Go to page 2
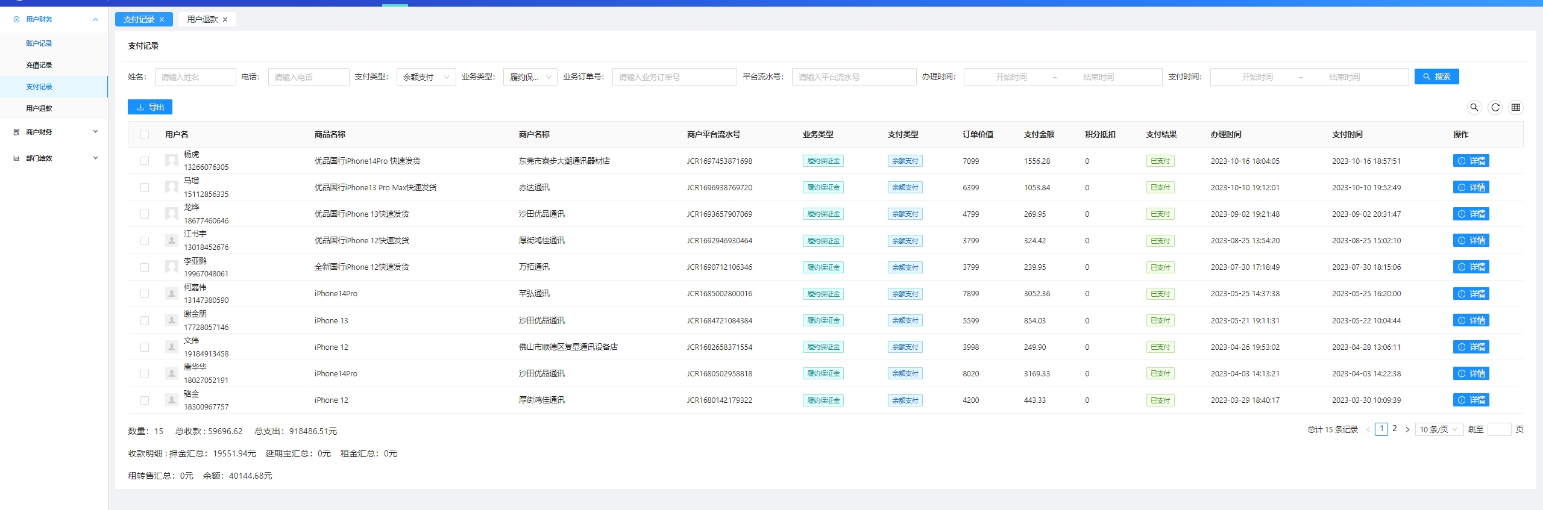The height and width of the screenshot is (510, 1543). pos(1395,429)
